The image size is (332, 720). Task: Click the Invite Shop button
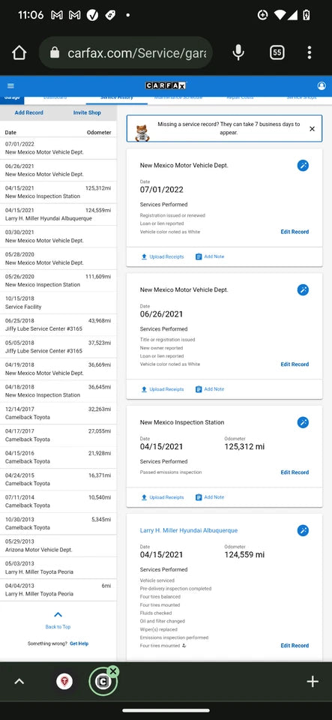click(x=87, y=112)
